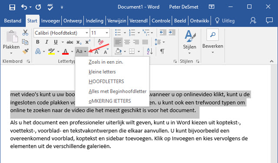Toggle underline formatting
The image size is (278, 163).
(56, 42)
